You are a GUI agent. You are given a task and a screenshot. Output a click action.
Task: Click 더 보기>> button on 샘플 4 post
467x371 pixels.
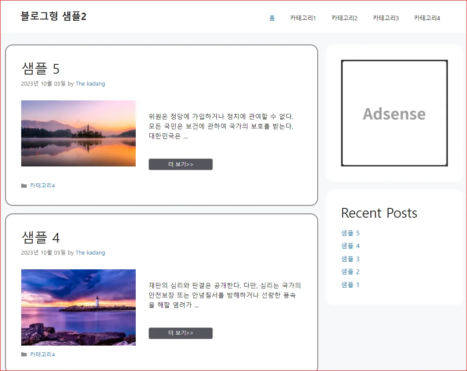click(180, 333)
